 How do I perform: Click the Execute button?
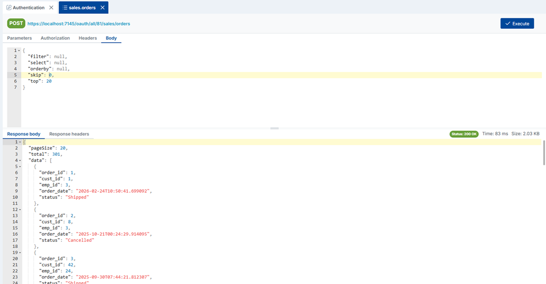coord(517,23)
